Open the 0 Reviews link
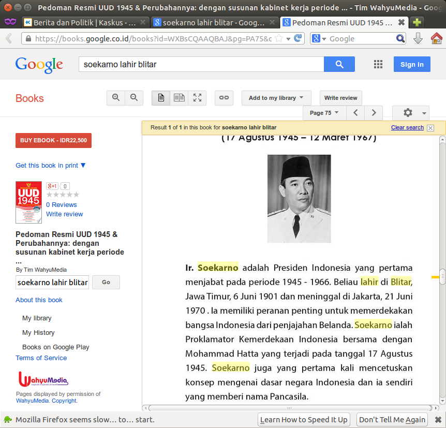Image resolution: width=446 pixels, height=428 pixels. tap(62, 205)
